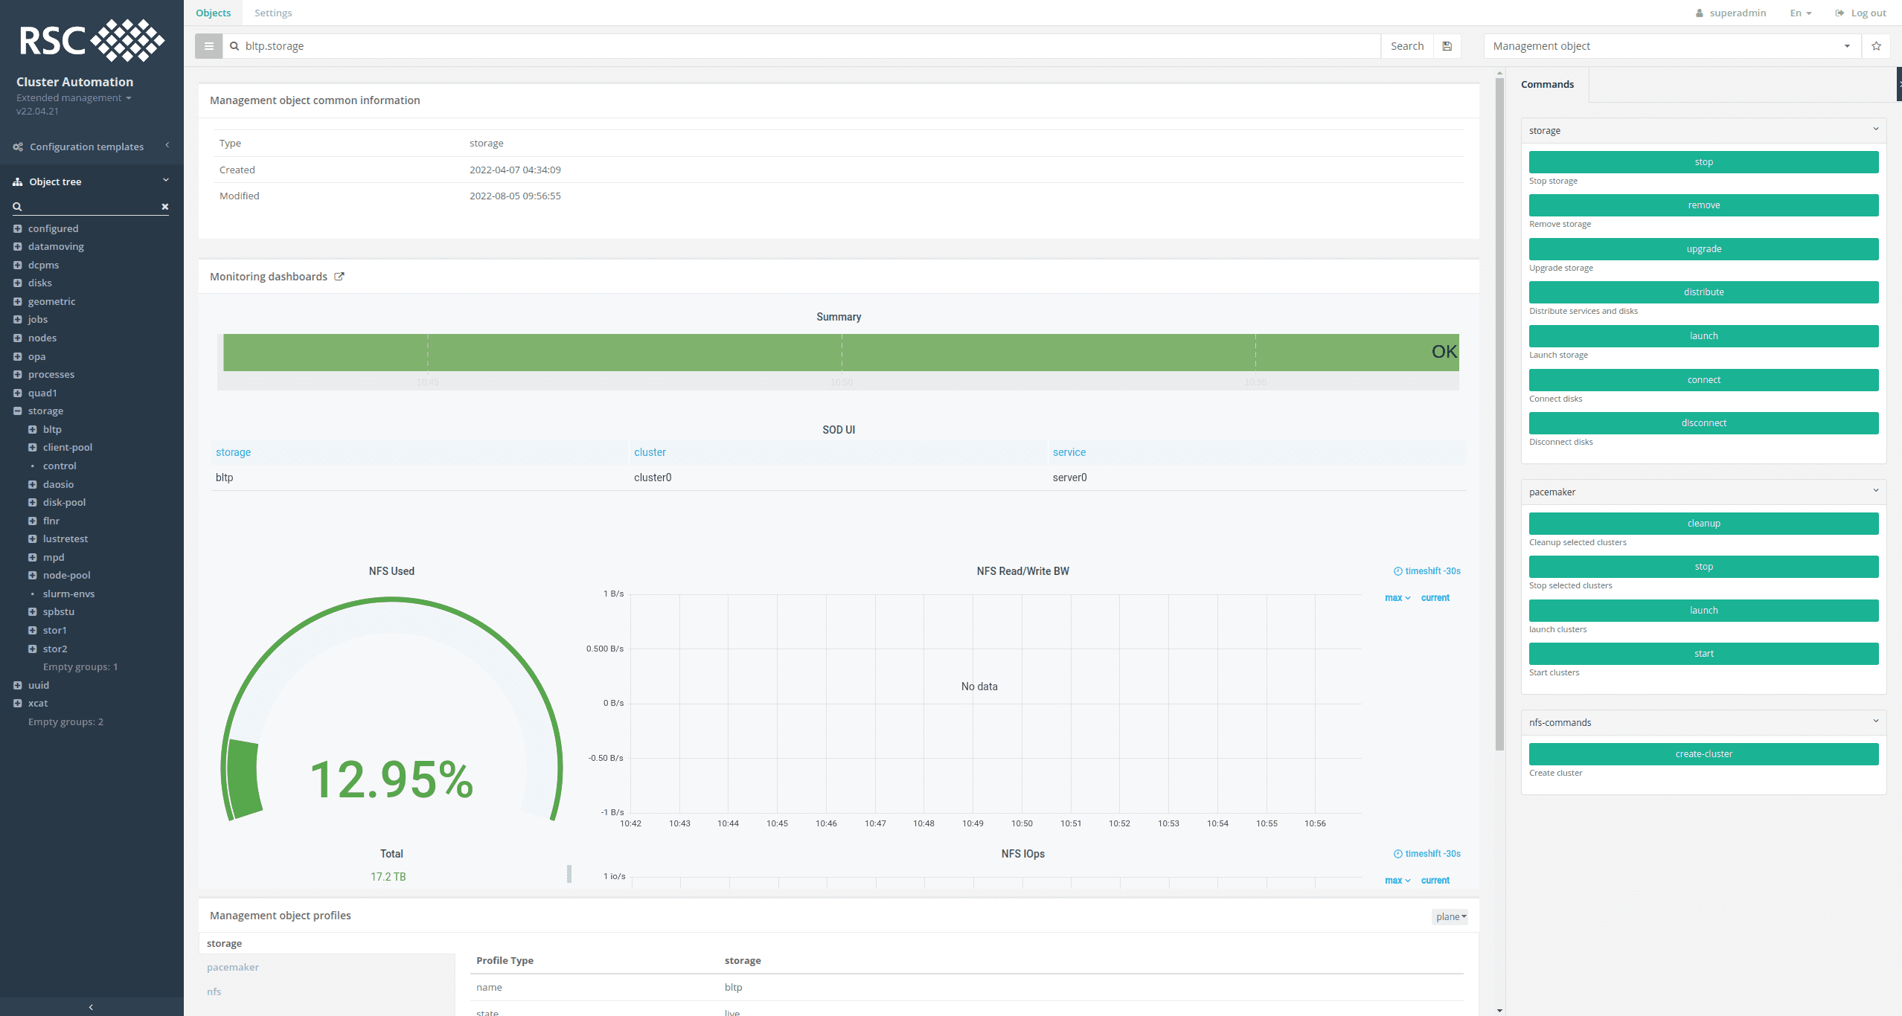This screenshot has height=1016, width=1902.
Task: Switch the NFS Read/Write BW chart to max
Action: pos(1395,597)
